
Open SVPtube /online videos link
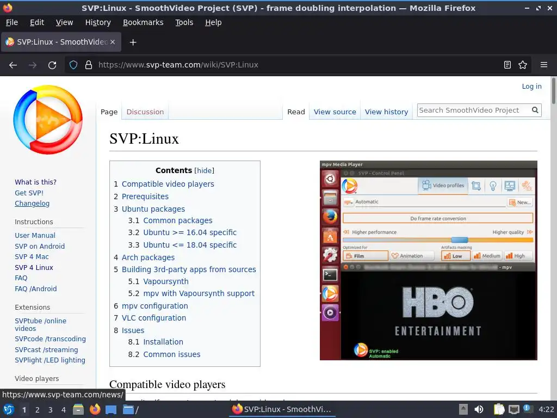pos(40,324)
